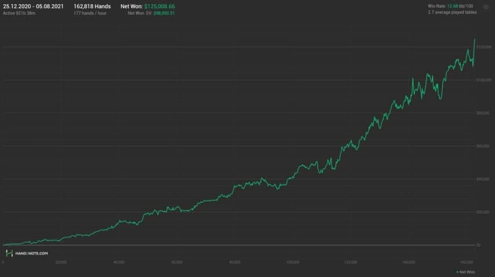This screenshot has height=277, width=495.
Task: Click the Hand2Note logo icon
Action: [x=9, y=253]
